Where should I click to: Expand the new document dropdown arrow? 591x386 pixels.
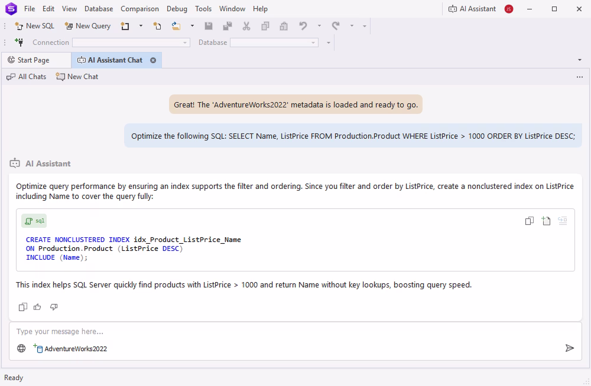click(141, 26)
